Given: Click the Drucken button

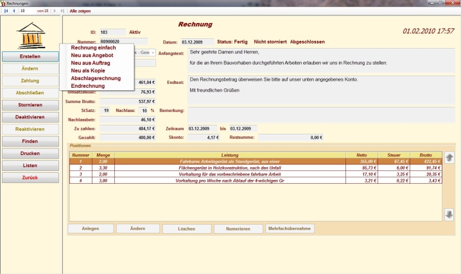Looking at the screenshot, I should (30, 153).
